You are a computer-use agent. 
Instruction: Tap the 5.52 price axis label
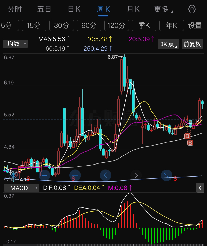point(9,115)
